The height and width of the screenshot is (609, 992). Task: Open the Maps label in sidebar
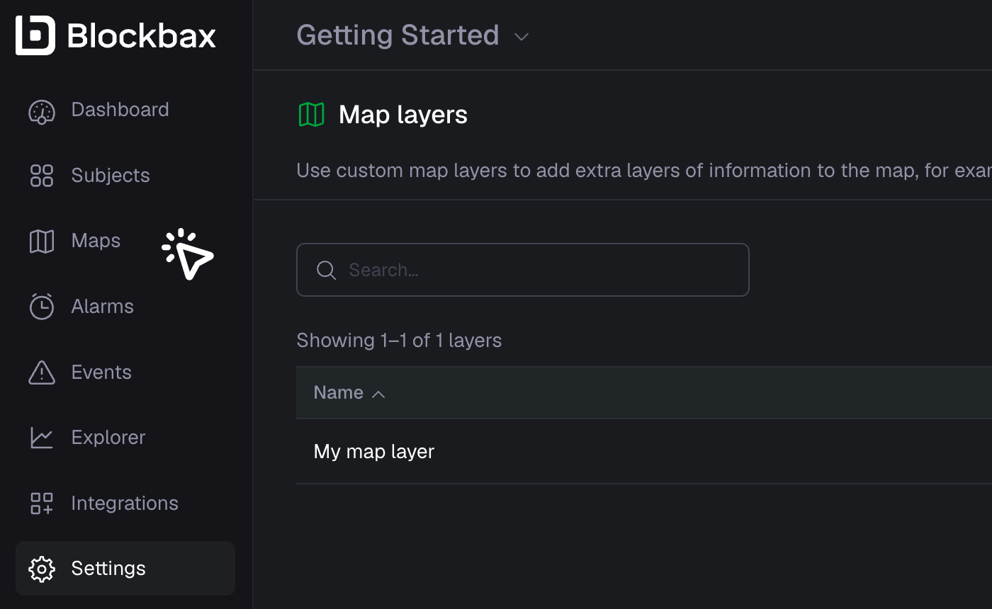click(96, 241)
